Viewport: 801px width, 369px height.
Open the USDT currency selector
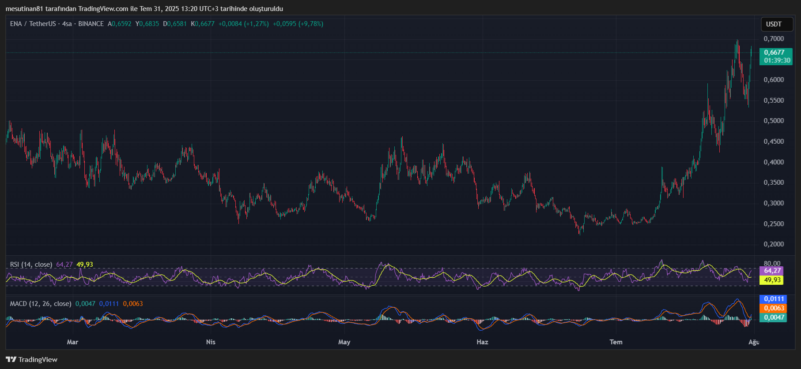[x=777, y=24]
